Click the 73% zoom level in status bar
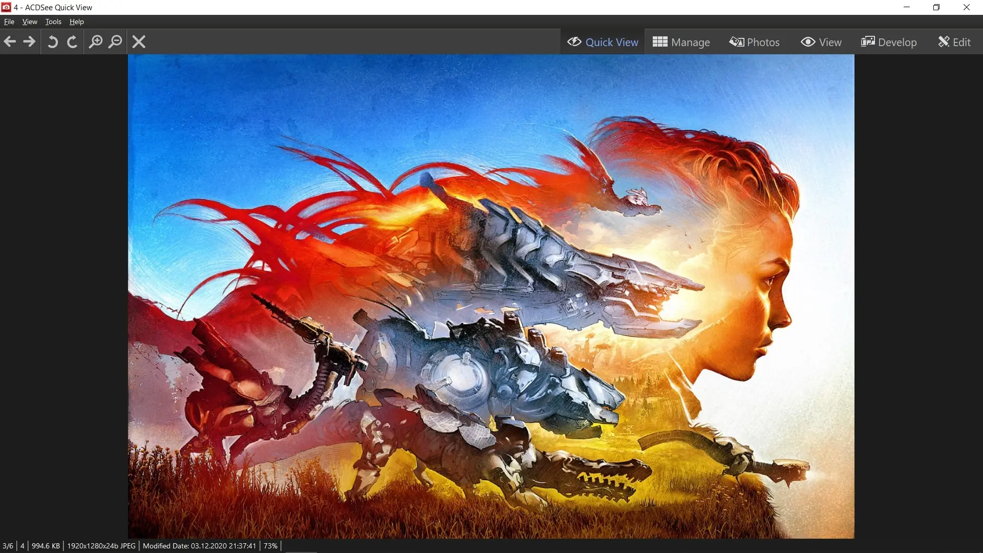 tap(270, 546)
